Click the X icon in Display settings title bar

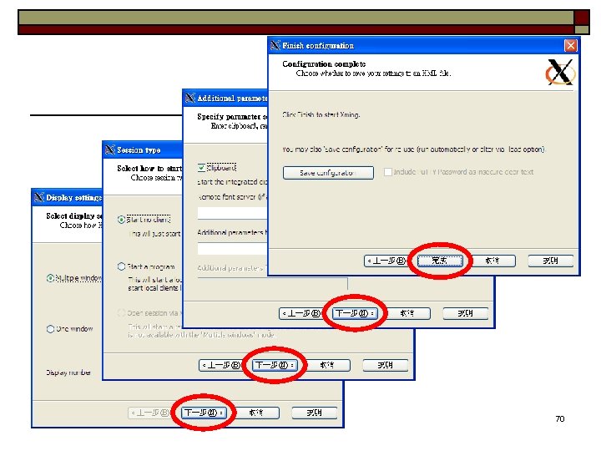(38, 197)
